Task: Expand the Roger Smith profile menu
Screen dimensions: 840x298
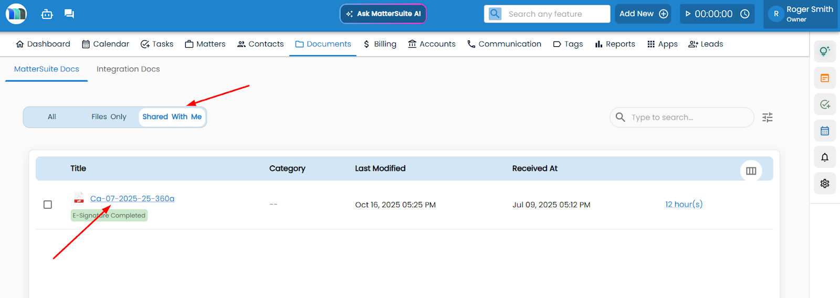Action: click(801, 14)
